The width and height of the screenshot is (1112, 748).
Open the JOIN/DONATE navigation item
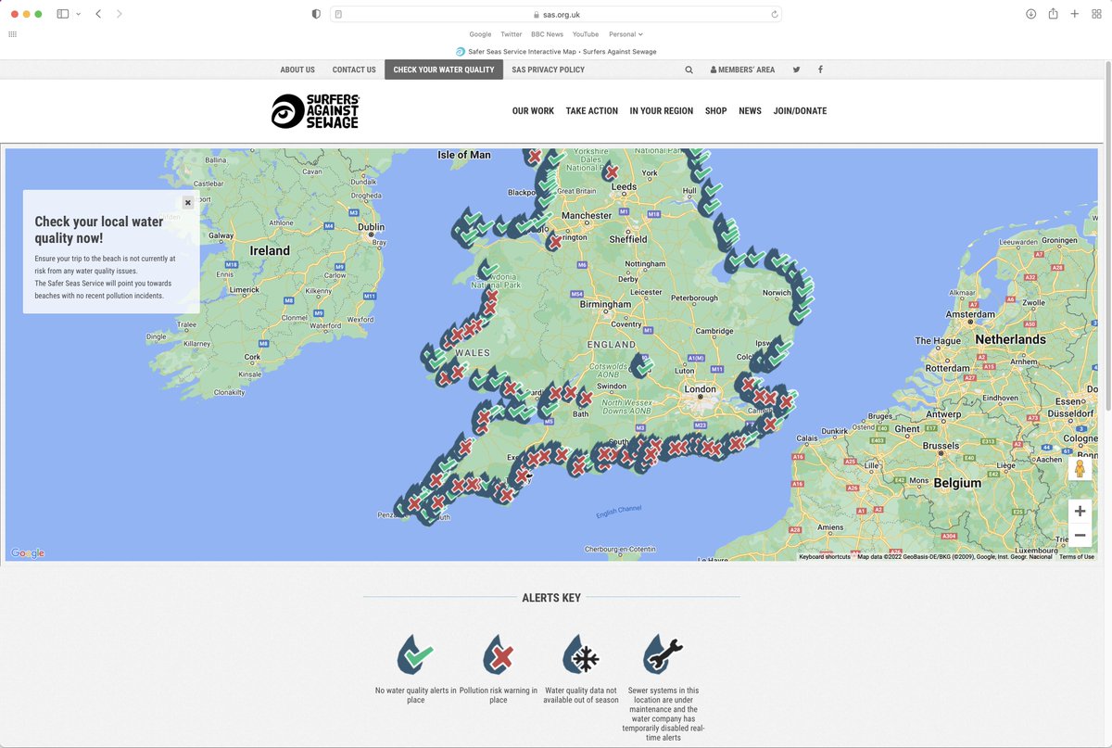tap(800, 111)
